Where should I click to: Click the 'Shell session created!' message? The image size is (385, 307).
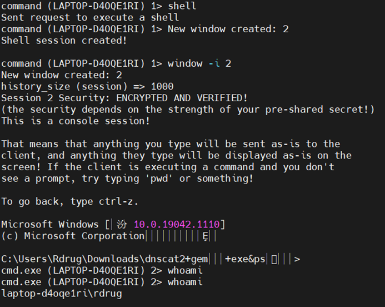click(x=64, y=40)
